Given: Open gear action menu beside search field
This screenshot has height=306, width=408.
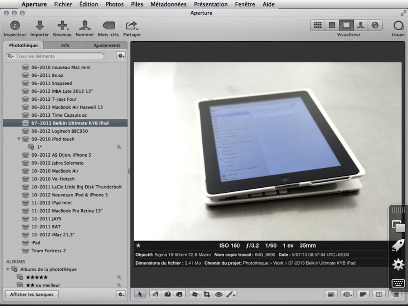Looking at the screenshot, I should [x=120, y=56].
